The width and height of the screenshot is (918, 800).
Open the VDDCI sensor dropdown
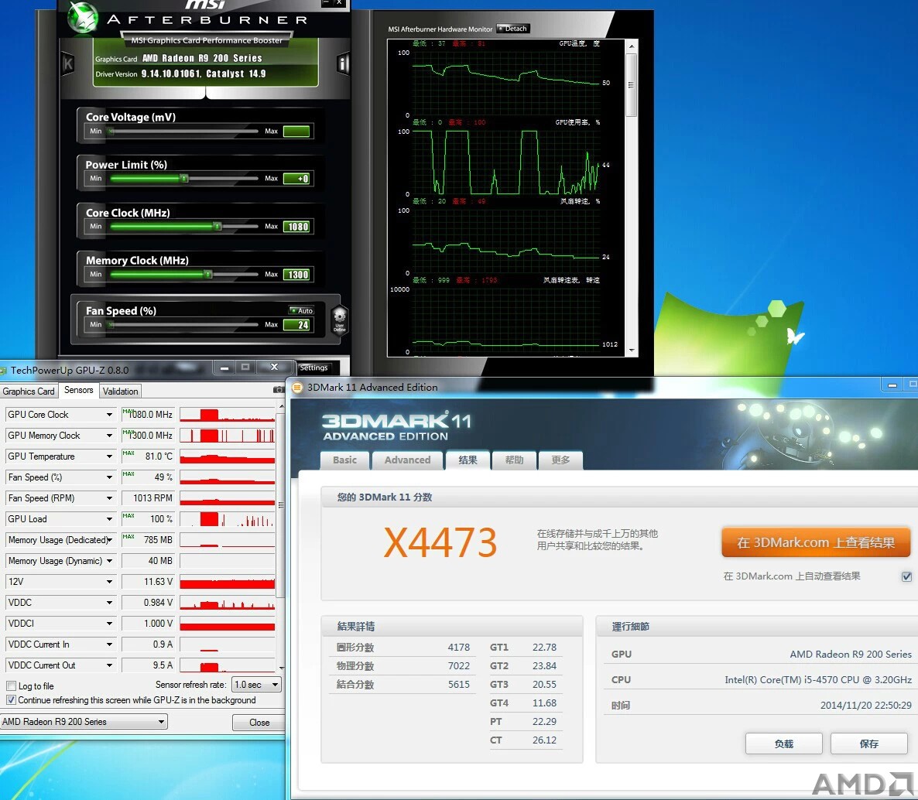109,624
